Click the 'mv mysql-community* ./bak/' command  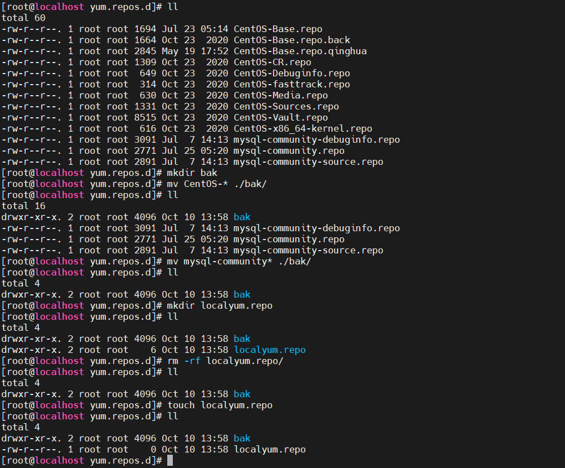pyautogui.click(x=239, y=262)
